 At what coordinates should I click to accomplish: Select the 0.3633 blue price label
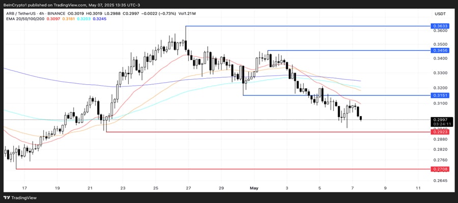(x=440, y=26)
